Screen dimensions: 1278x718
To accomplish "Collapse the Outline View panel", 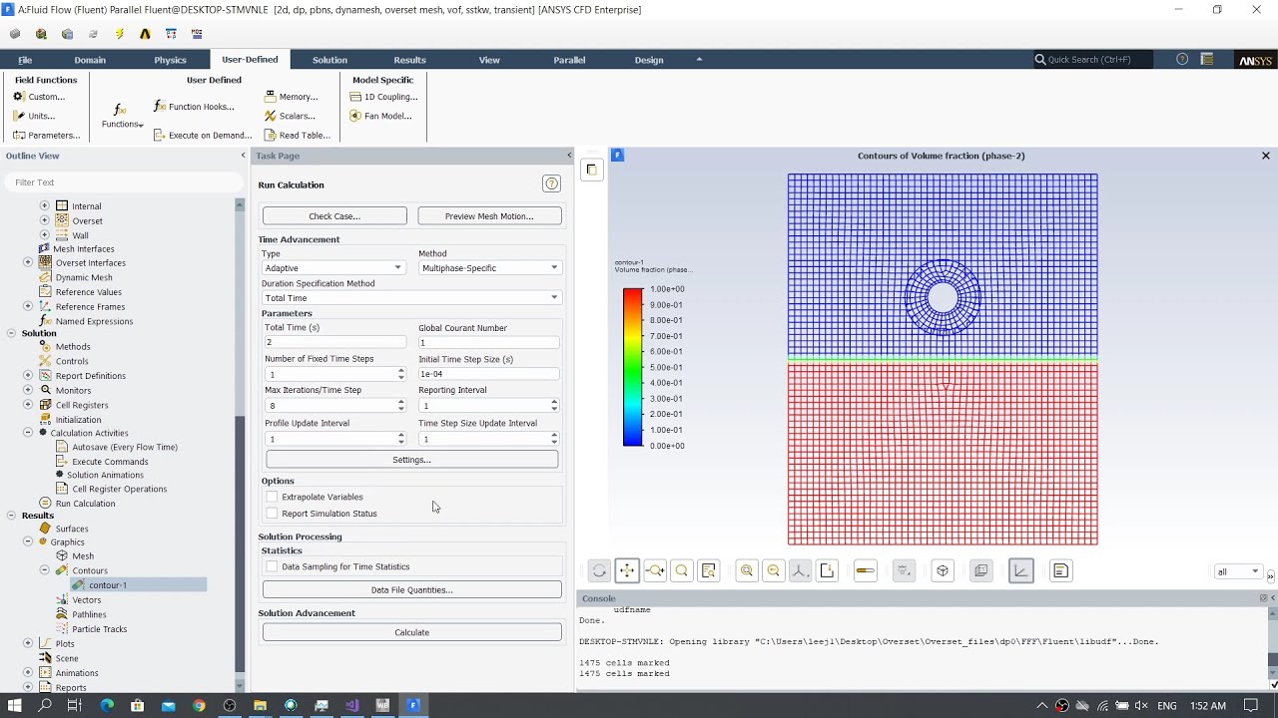I will coord(243,156).
